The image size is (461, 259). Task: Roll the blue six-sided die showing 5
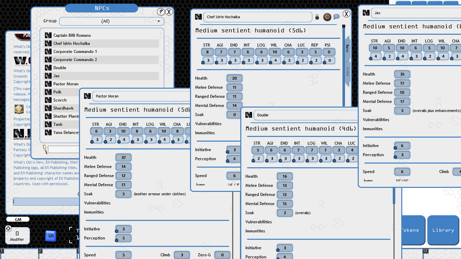coord(51,236)
